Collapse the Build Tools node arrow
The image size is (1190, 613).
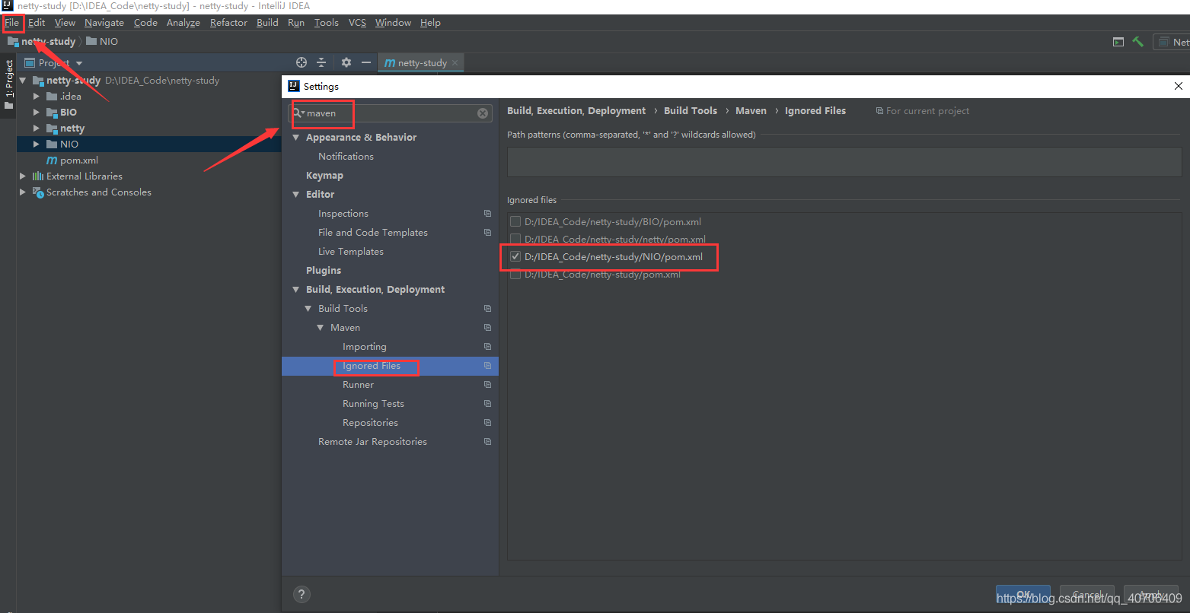point(308,309)
